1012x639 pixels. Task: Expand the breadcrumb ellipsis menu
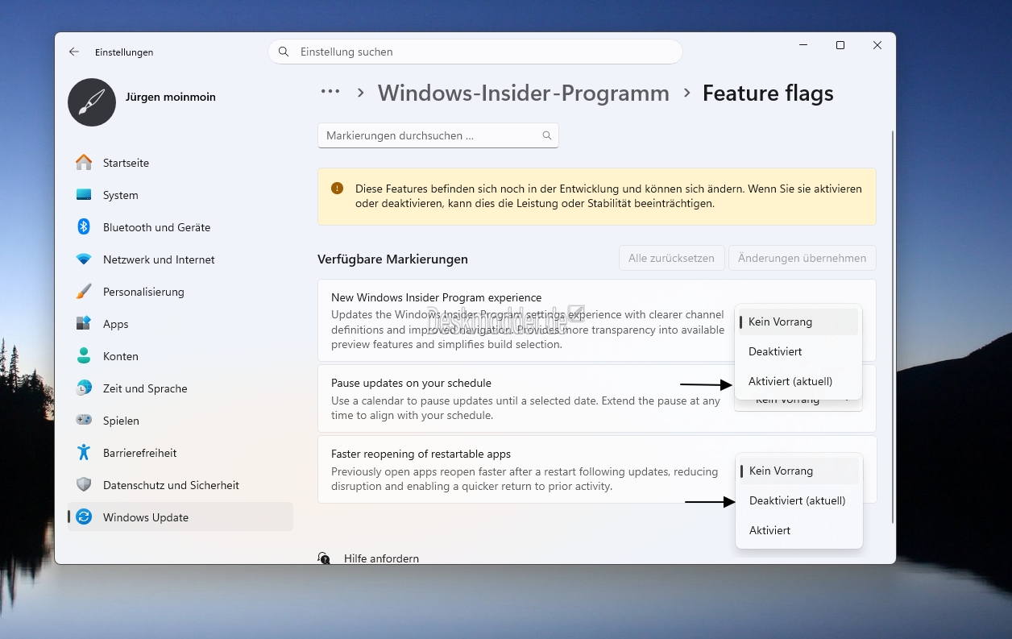(330, 92)
